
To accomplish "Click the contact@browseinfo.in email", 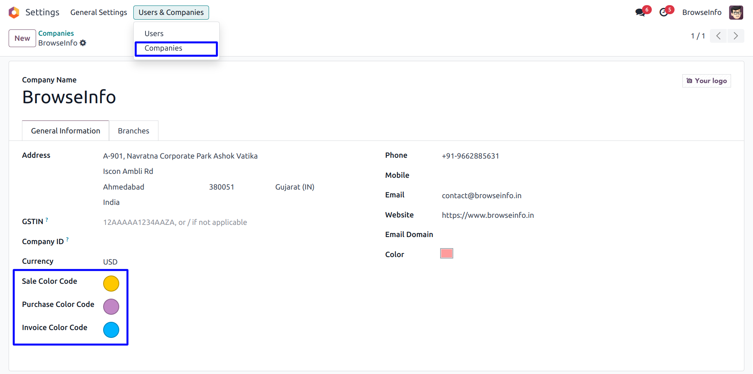I will [482, 195].
